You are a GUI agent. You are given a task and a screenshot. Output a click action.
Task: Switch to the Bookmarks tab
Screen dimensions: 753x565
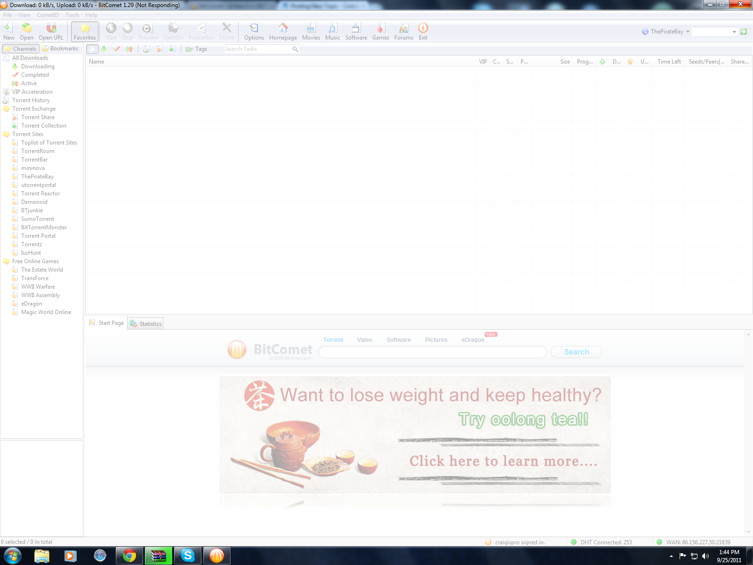click(60, 48)
